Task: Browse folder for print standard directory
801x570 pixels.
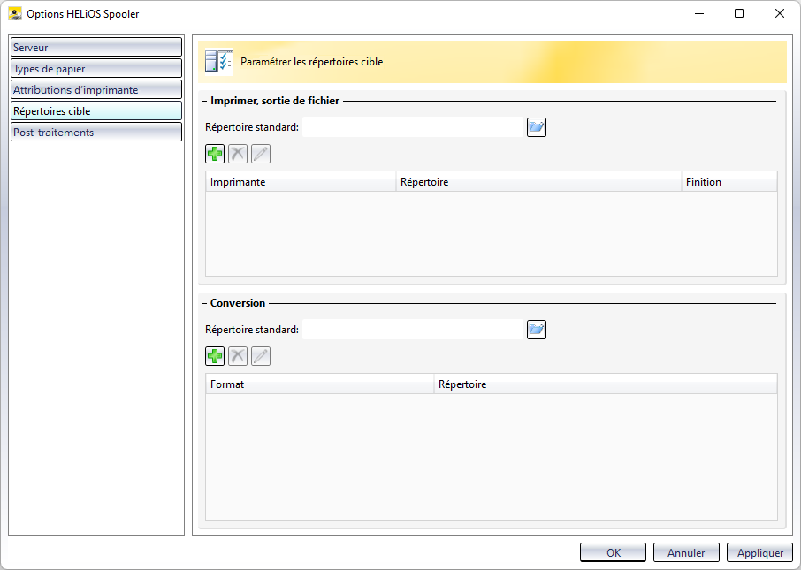Action: (x=537, y=127)
